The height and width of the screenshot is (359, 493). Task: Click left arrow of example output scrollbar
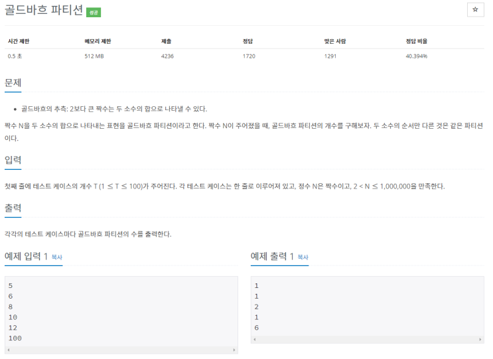pyautogui.click(x=254, y=340)
